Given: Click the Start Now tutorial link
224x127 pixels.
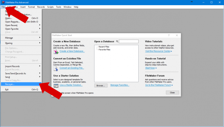Looking at the screenshot, I should click(x=150, y=68).
